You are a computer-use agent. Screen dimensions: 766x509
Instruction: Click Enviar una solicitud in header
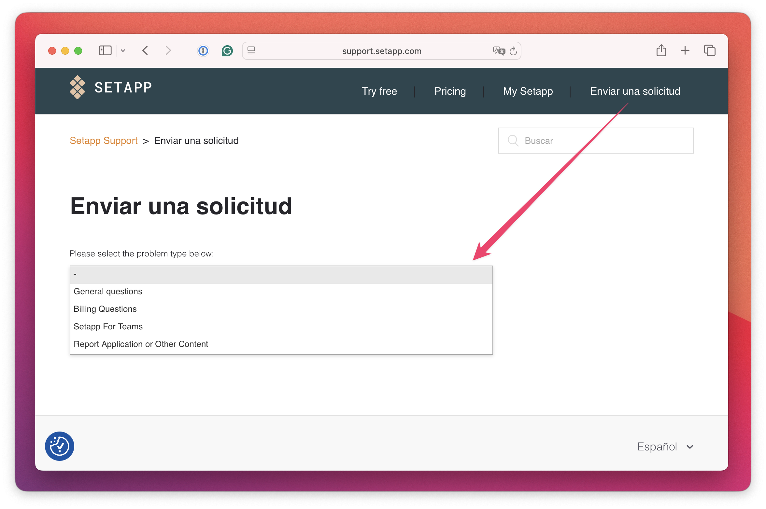635,91
